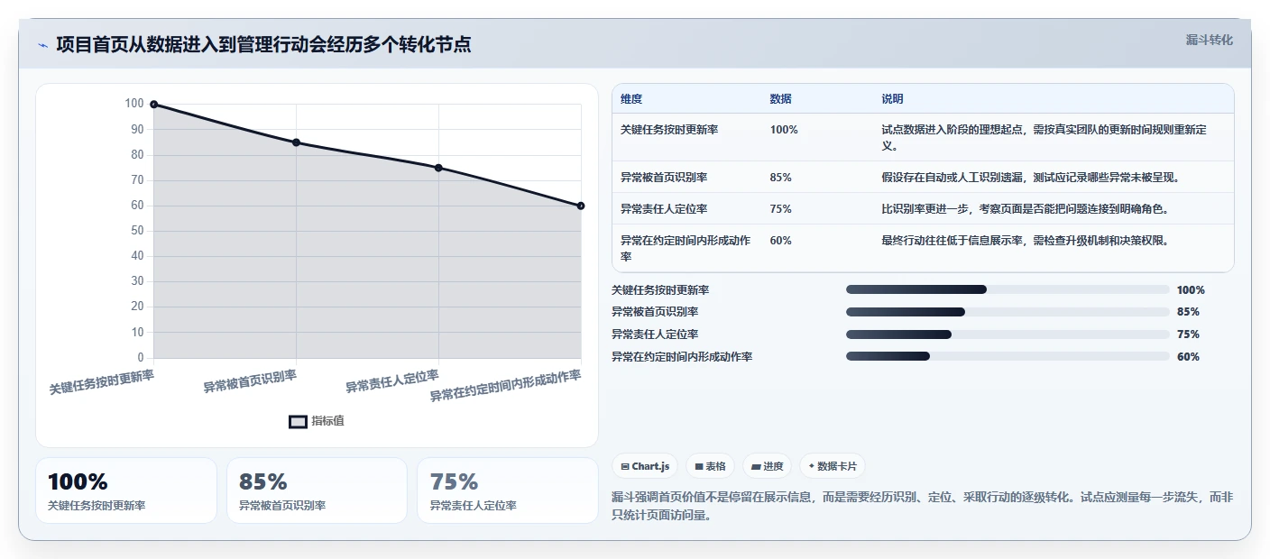Click the description starting 比识别率更进一步
Screen dimensions: 1270x559
click(1025, 209)
